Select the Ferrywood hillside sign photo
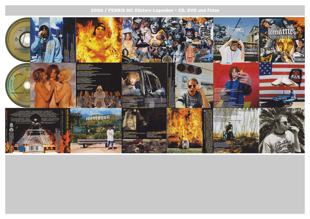This screenshot has height=219, width=310. [96, 131]
